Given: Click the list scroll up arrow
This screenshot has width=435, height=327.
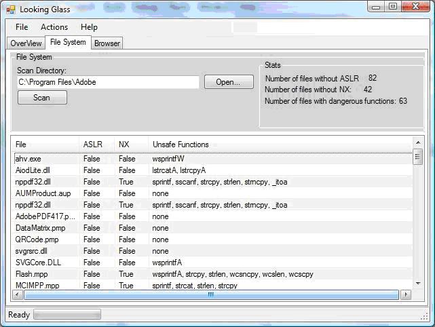Looking at the screenshot, I should point(418,143).
